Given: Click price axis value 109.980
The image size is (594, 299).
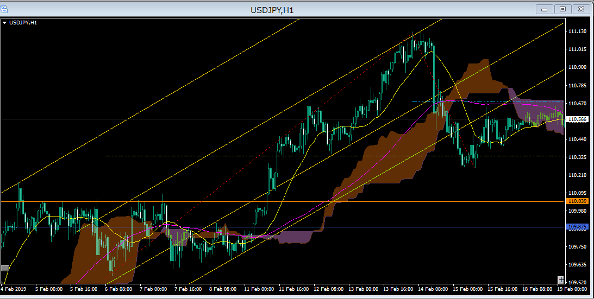Looking at the screenshot, I should click(x=577, y=211).
